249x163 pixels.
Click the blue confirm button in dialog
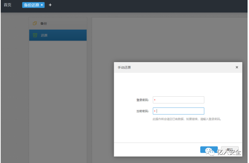pyautogui.click(x=209, y=150)
